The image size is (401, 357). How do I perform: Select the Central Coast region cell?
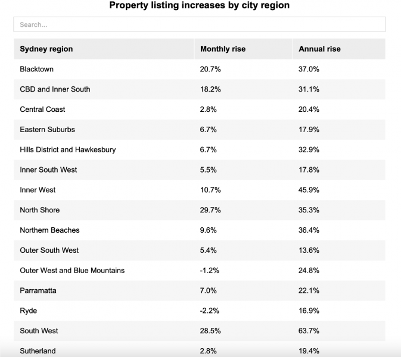[42, 109]
